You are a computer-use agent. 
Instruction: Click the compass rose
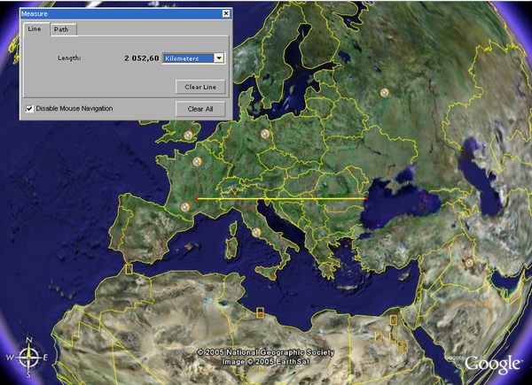pyautogui.click(x=28, y=358)
